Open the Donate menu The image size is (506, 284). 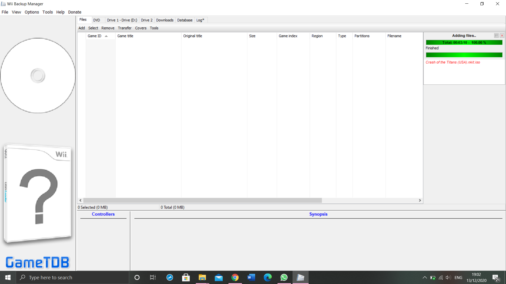click(x=75, y=12)
